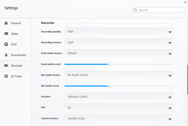188x126 pixels.
Task: Click the General home icon
Action: click(6, 23)
